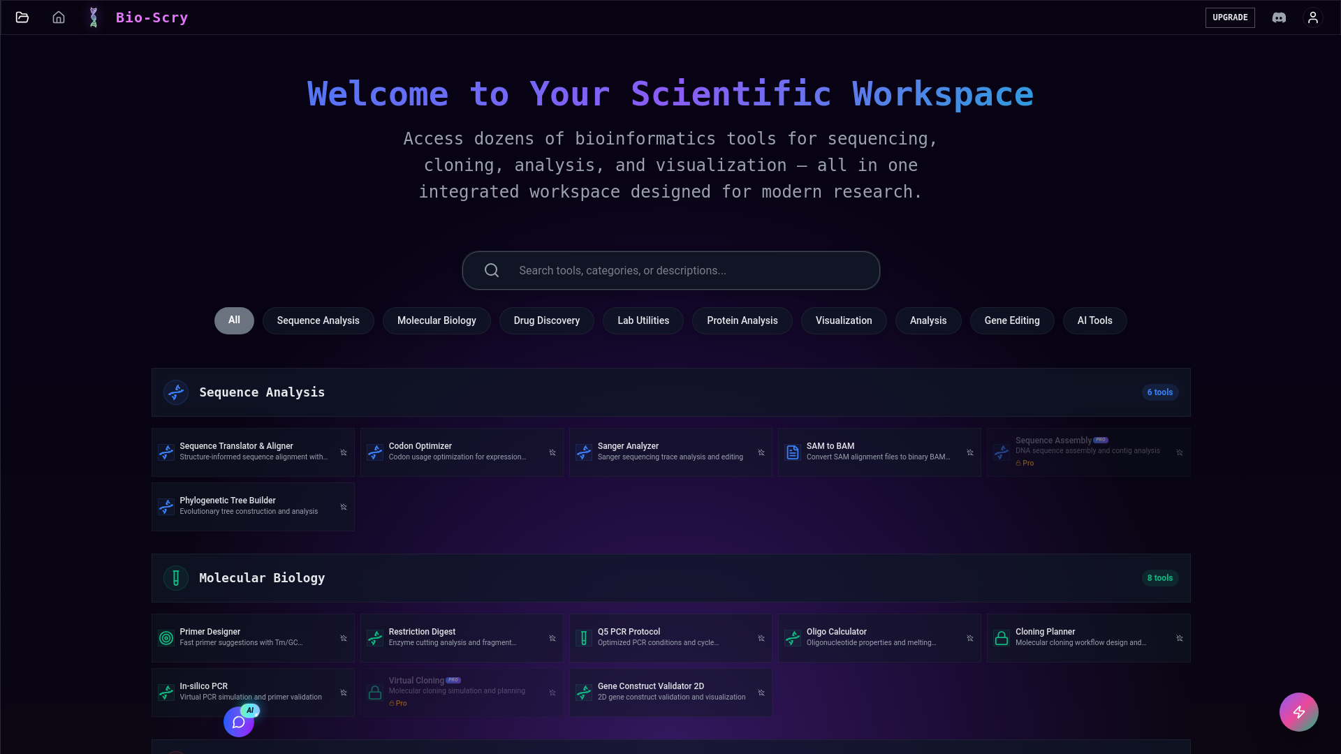Filter by Analysis category
This screenshot has height=754, width=1341.
pos(928,320)
